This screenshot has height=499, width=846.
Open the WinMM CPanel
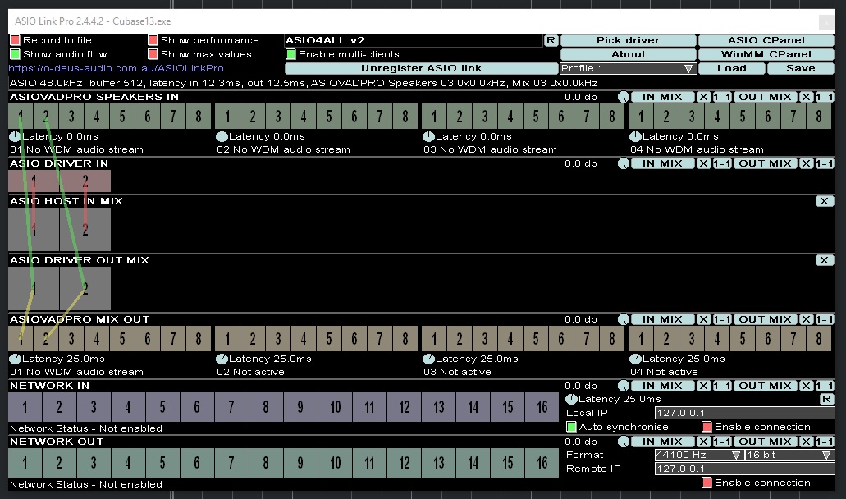point(766,54)
